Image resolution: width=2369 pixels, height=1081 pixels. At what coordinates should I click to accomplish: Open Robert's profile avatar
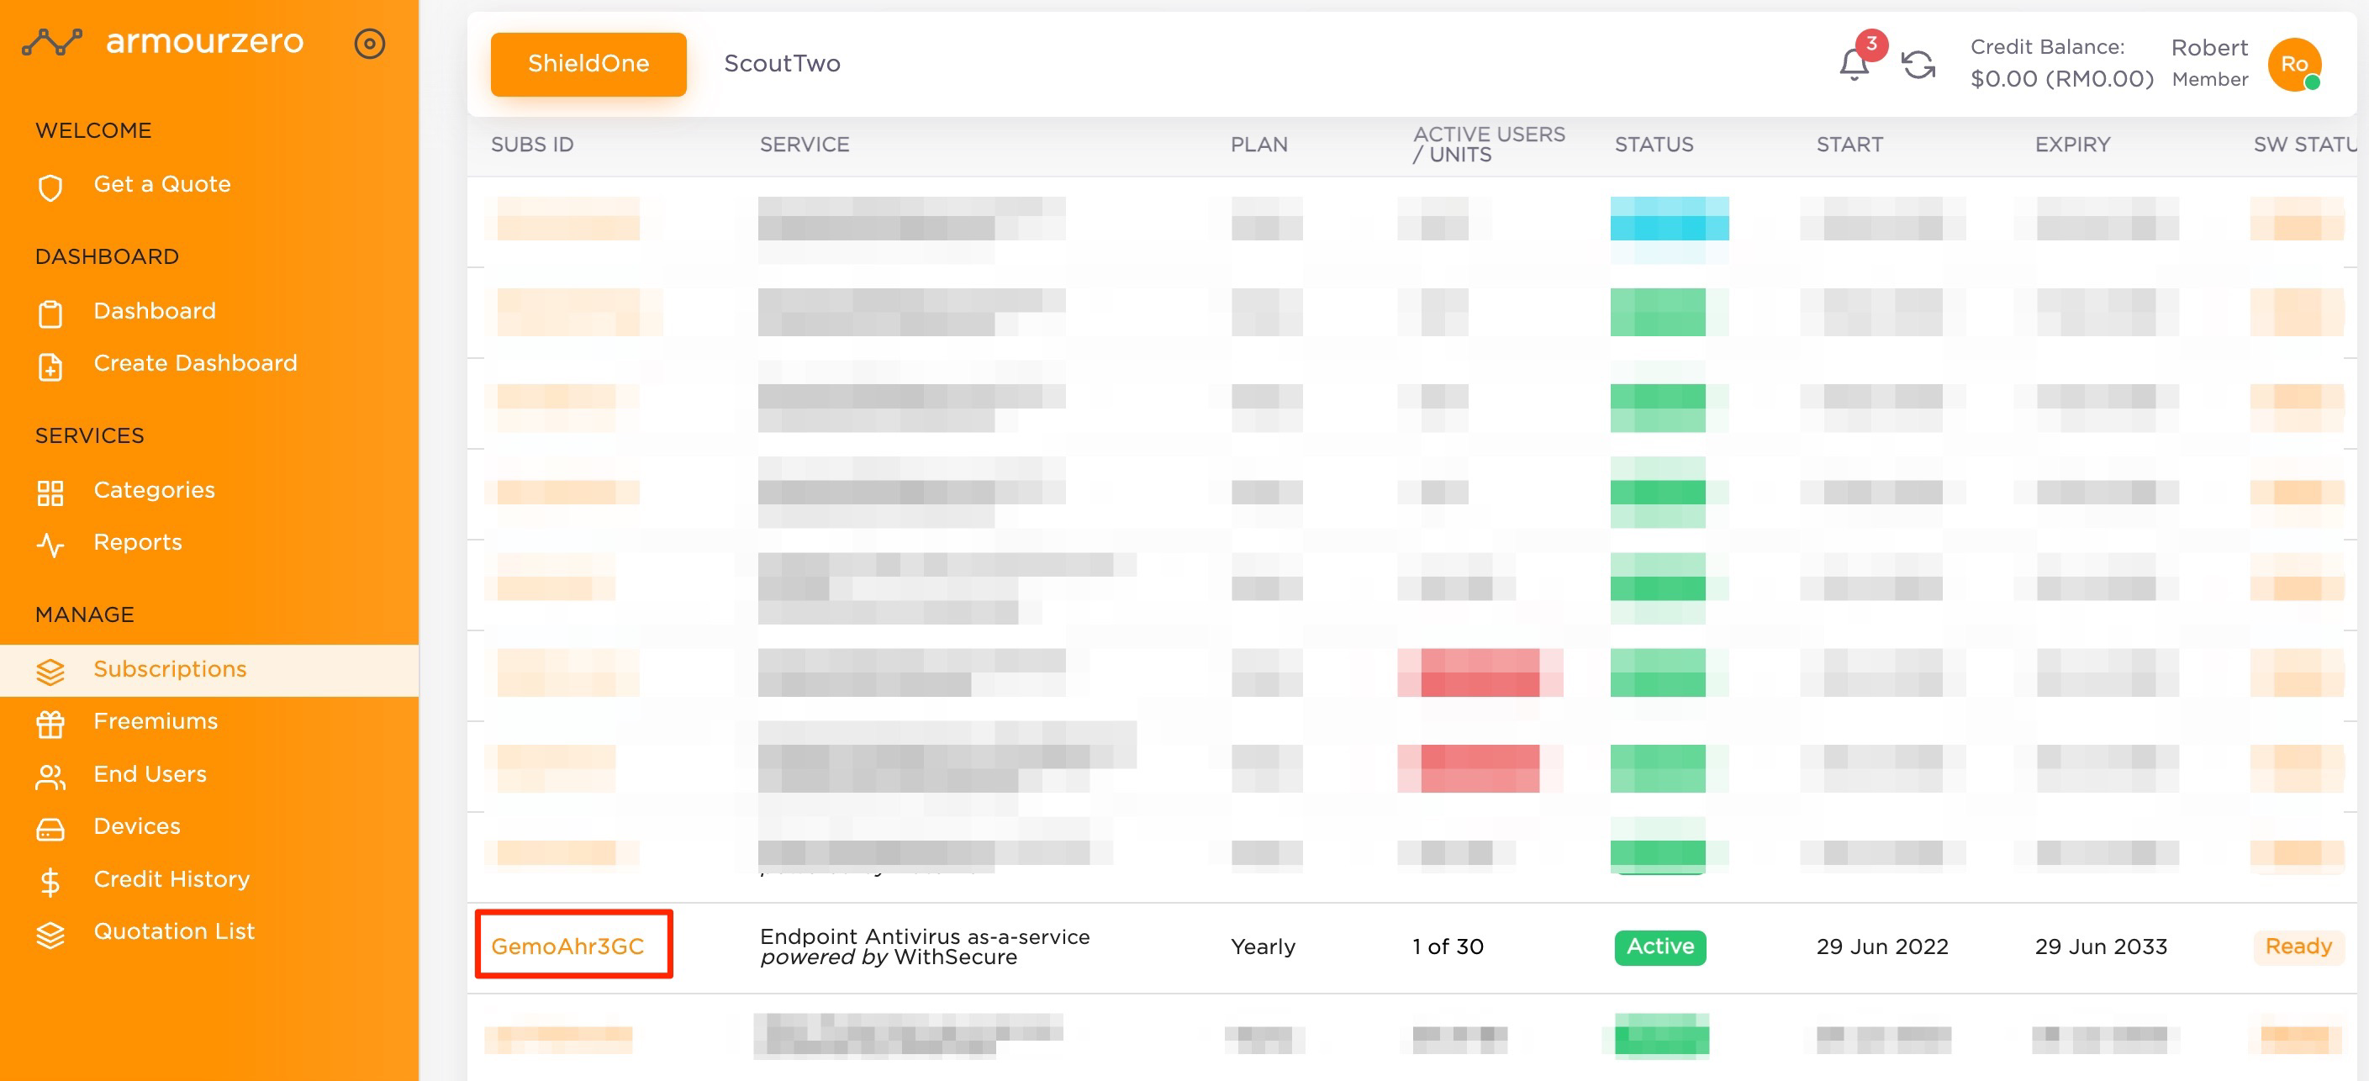2294,65
